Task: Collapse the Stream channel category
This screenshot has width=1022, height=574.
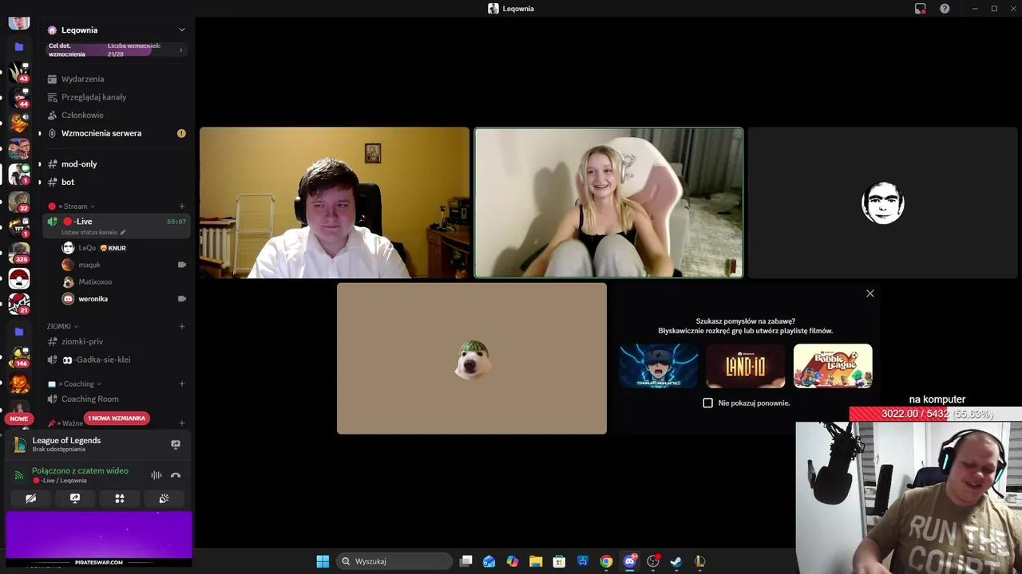Action: pyautogui.click(x=76, y=206)
